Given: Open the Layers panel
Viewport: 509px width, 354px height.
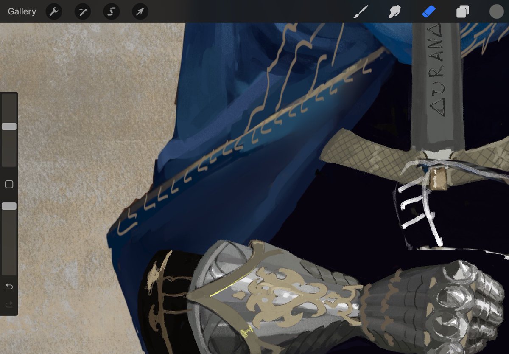Looking at the screenshot, I should [462, 12].
